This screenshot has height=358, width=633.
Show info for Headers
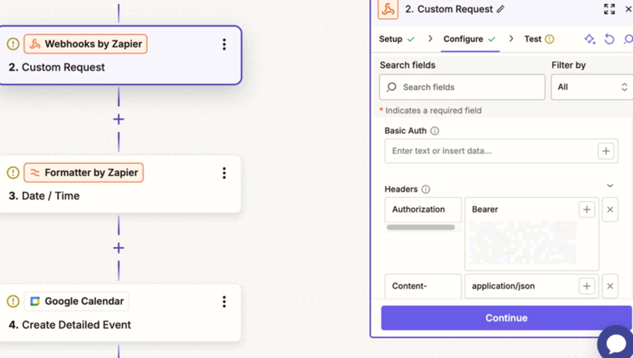point(426,189)
